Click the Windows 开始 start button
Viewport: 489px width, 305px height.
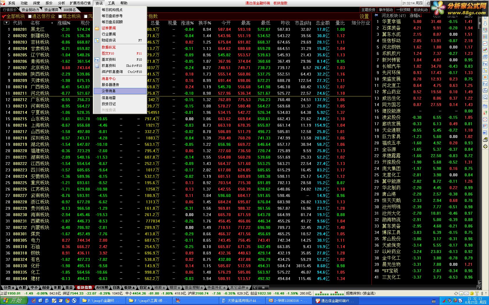pyautogui.click(x=14, y=300)
